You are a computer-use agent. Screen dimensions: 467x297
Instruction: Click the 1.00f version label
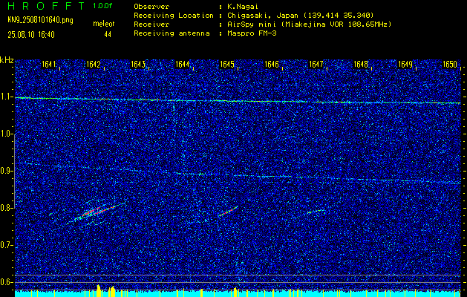click(102, 6)
